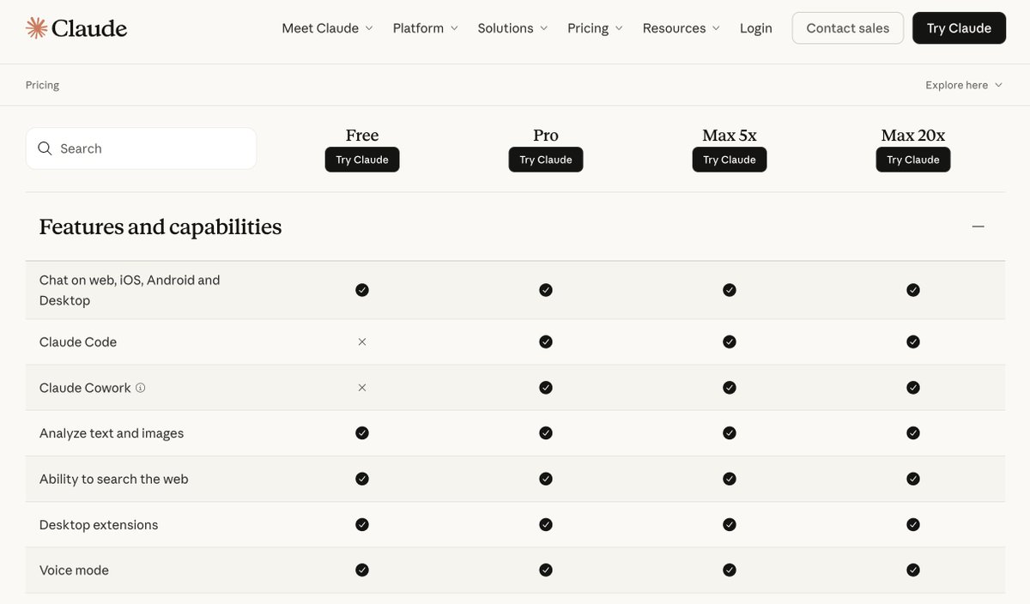
Task: Click the Analyze text and images label
Action: click(112, 433)
